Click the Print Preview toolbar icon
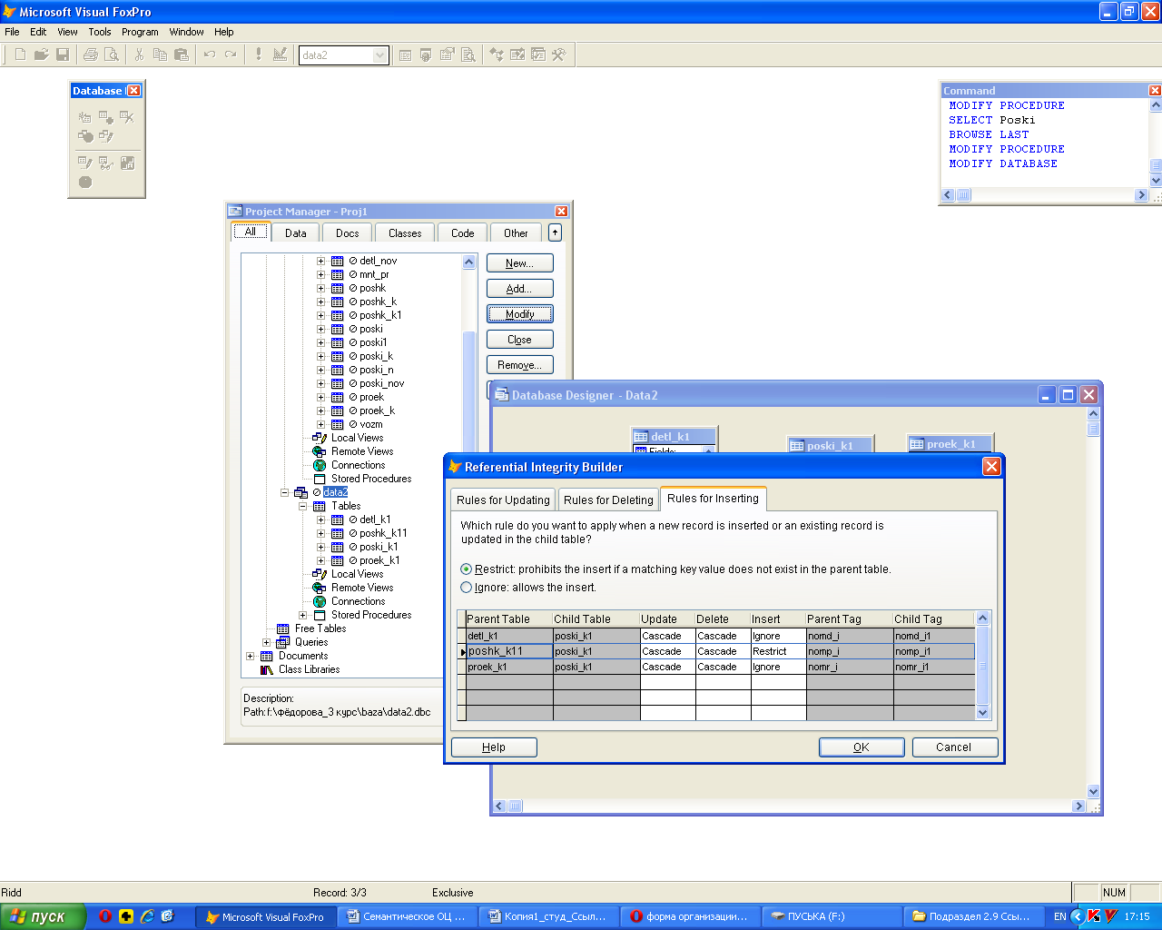Screen dimensions: 1162x930 (112, 54)
